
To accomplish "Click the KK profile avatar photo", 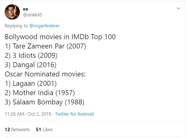I will point(13,12).
